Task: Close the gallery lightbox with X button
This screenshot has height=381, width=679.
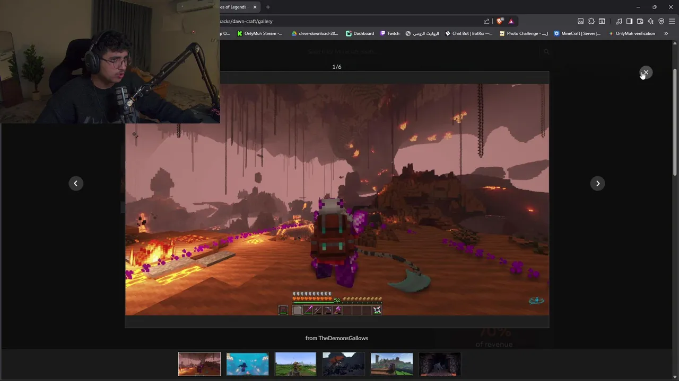Action: [x=646, y=72]
